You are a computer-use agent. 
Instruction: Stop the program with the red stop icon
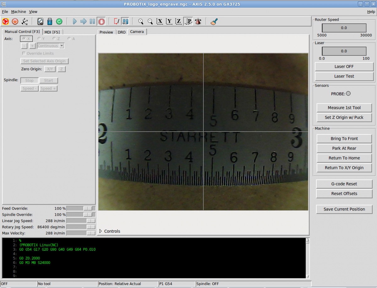pos(101,21)
